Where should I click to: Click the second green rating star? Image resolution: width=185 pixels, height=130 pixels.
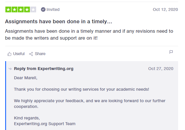tap(15, 9)
